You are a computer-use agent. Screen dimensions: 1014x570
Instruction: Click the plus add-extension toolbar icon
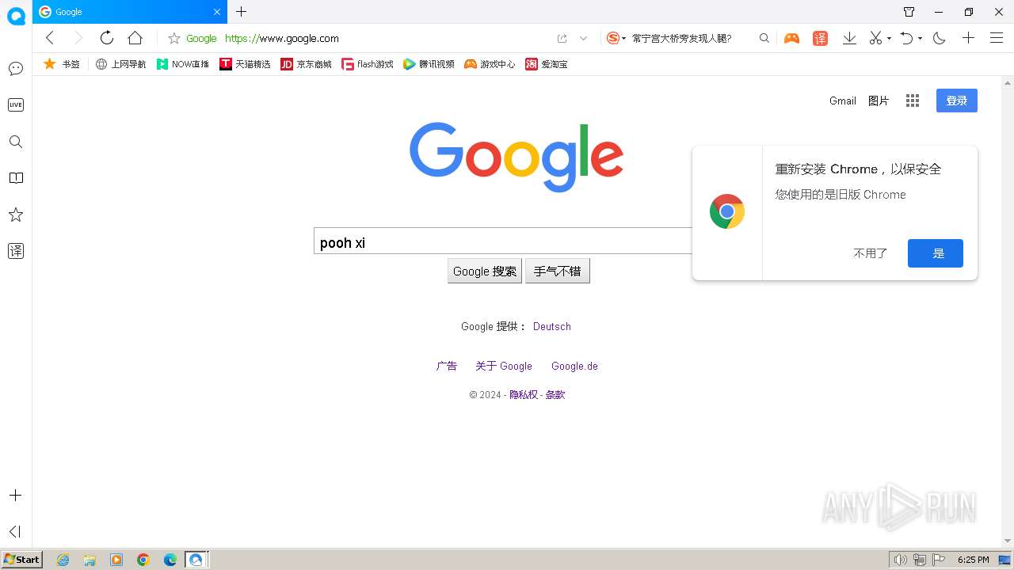[968, 38]
